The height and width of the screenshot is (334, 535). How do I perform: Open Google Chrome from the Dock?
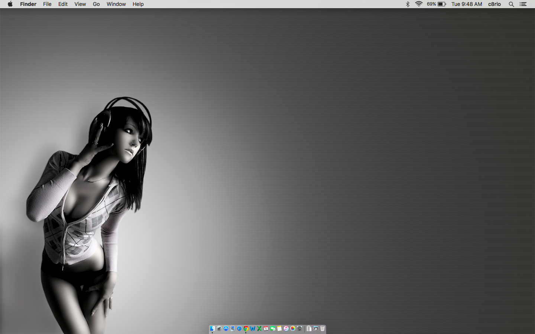(x=246, y=328)
